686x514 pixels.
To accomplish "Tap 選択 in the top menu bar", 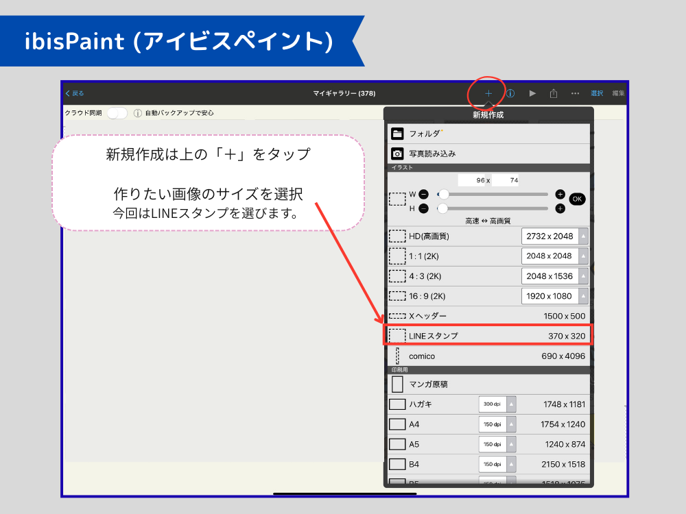I will click(x=596, y=93).
